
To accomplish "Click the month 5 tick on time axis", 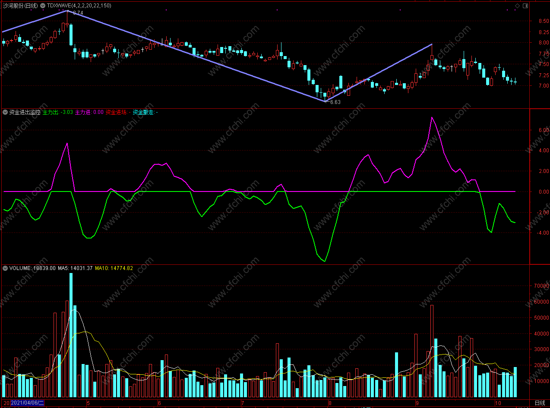I will pyautogui.click(x=89, y=403).
